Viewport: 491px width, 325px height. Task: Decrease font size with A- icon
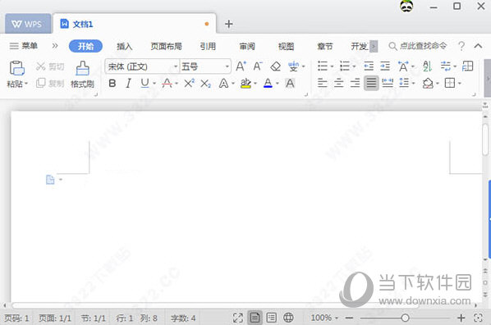258,66
